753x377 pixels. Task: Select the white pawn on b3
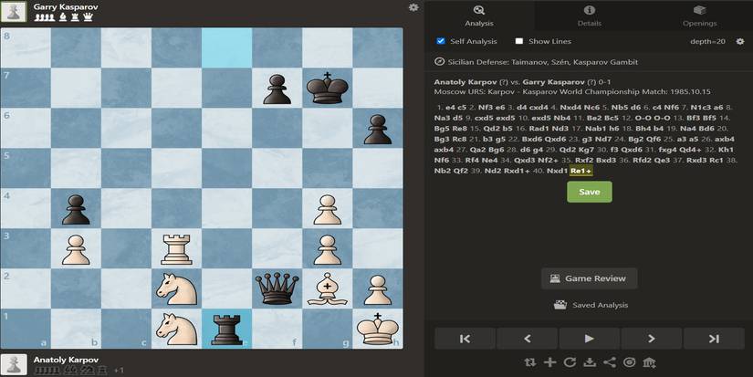(76, 249)
